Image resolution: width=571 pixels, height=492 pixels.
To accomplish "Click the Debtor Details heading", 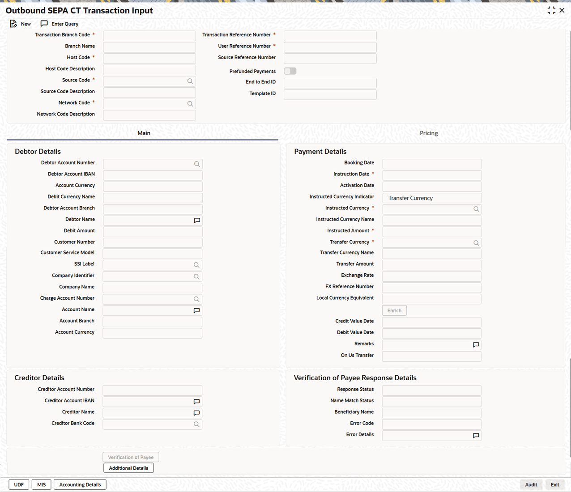I will (38, 152).
